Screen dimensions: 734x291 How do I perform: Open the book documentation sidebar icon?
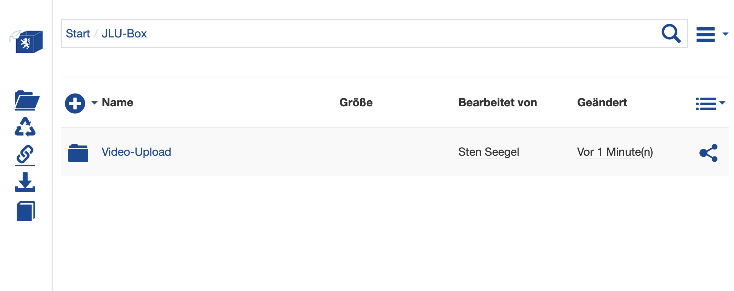tap(26, 211)
